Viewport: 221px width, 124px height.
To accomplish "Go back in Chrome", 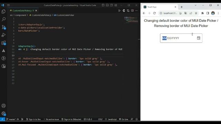I will (144, 13).
